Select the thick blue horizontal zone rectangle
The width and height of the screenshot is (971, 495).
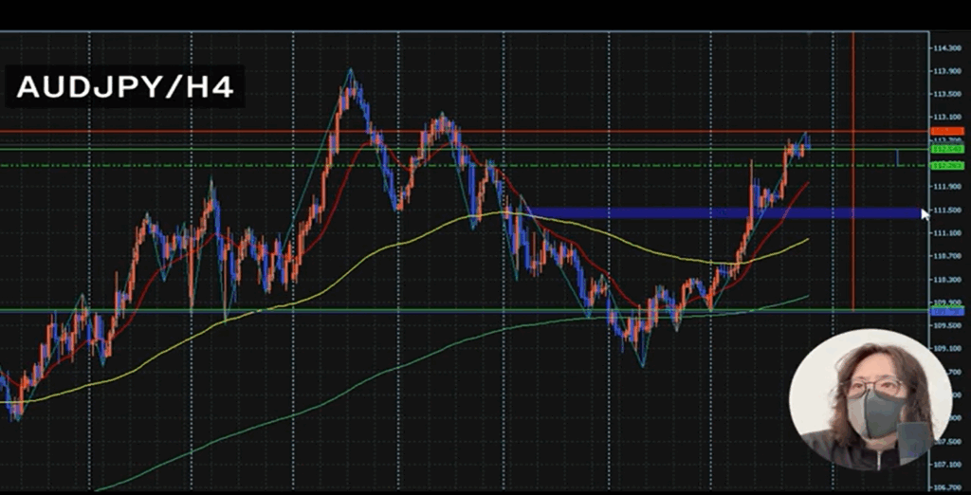(721, 213)
